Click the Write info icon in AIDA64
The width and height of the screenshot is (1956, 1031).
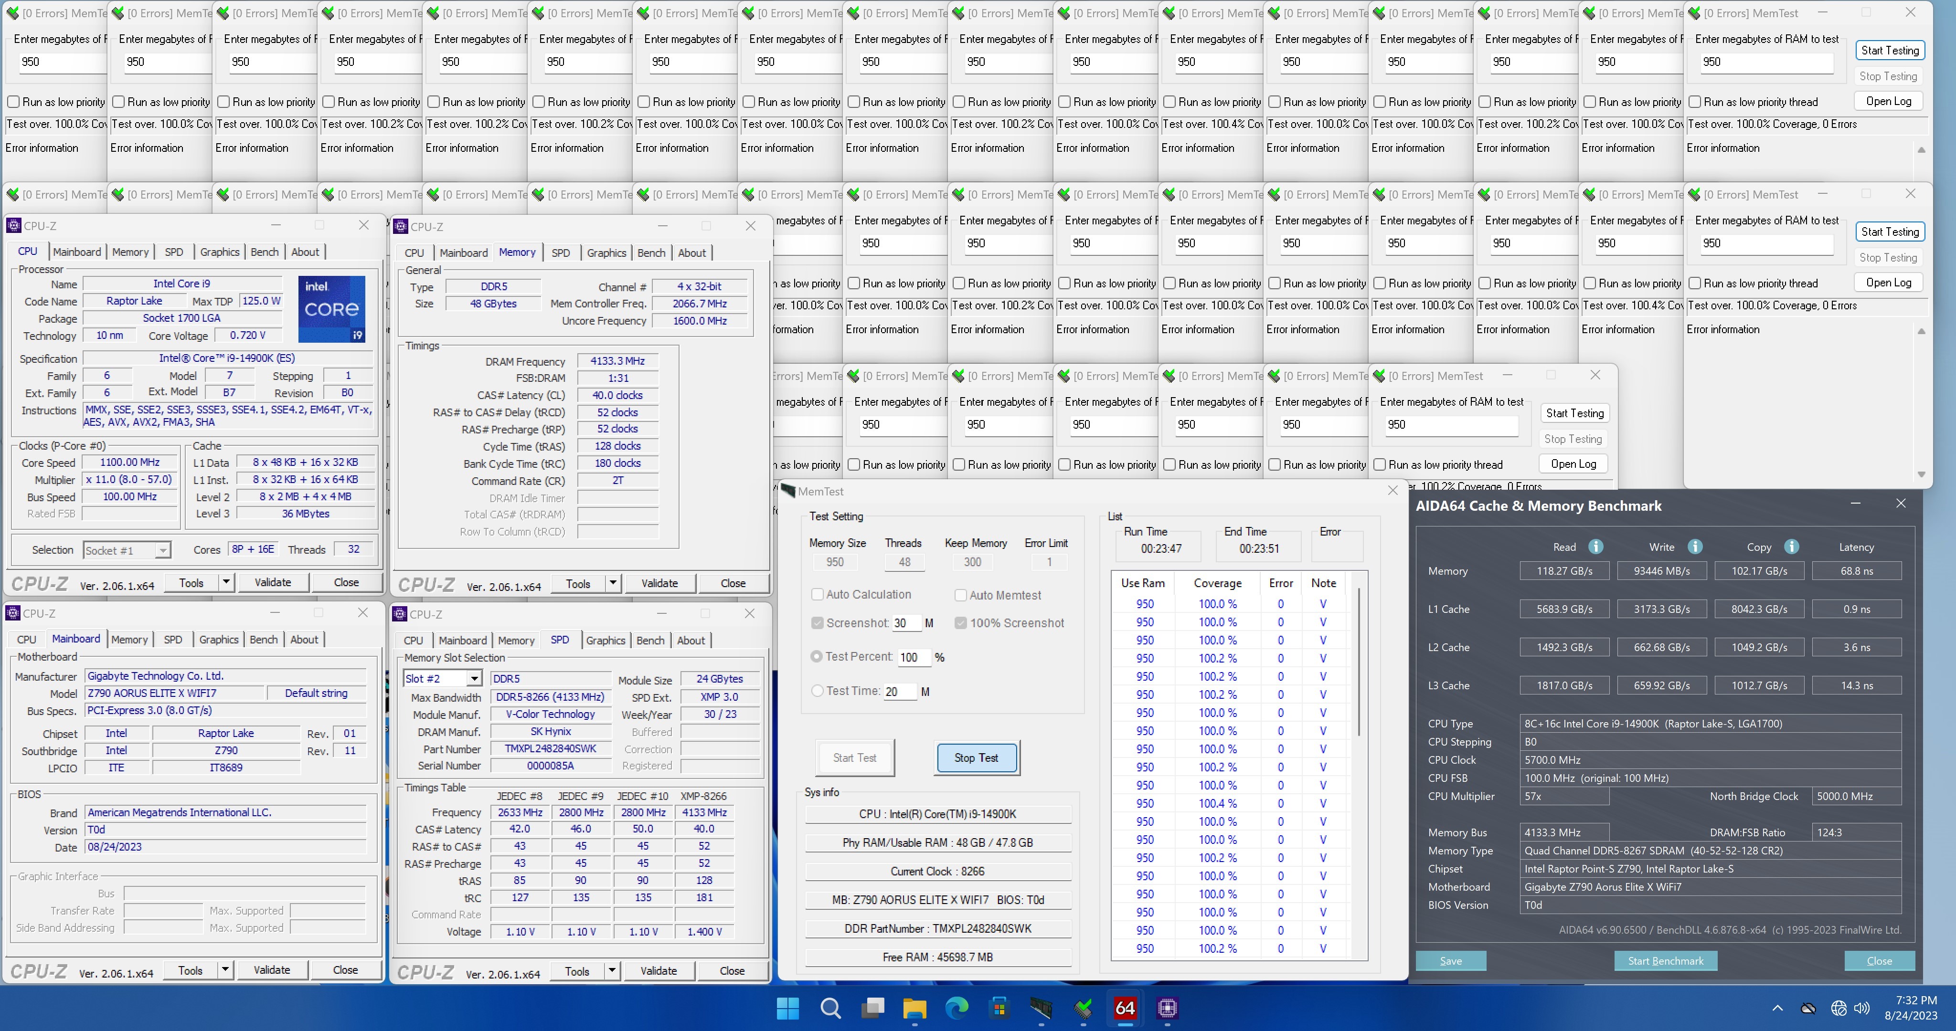click(1695, 547)
